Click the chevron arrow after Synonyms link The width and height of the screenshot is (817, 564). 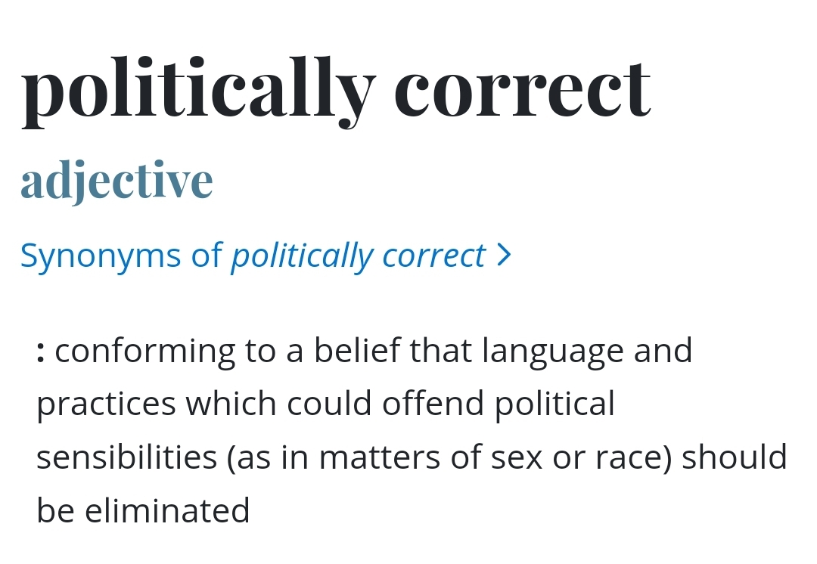point(504,256)
